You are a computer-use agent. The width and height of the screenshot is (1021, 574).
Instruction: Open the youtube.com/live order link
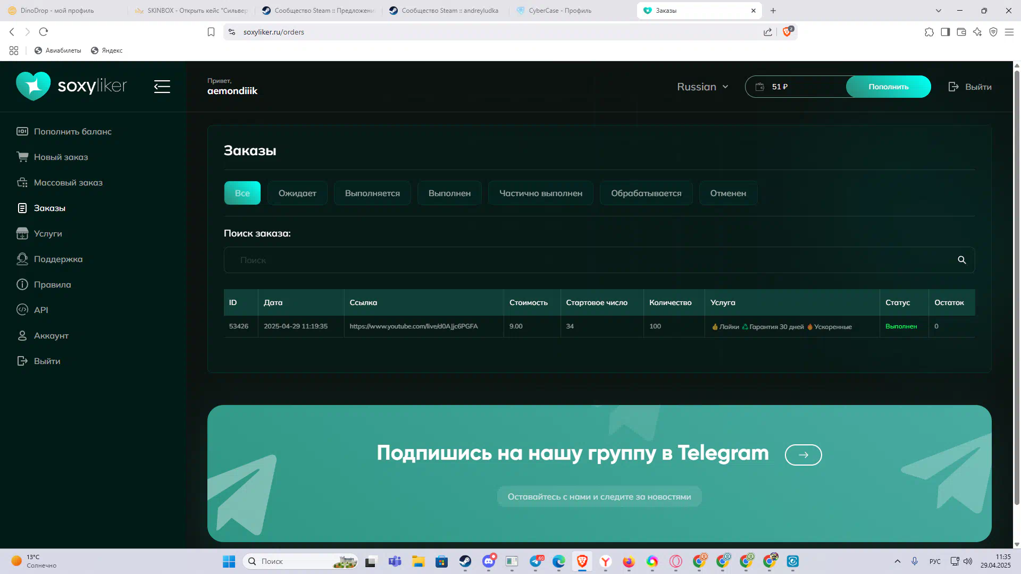pos(414,326)
